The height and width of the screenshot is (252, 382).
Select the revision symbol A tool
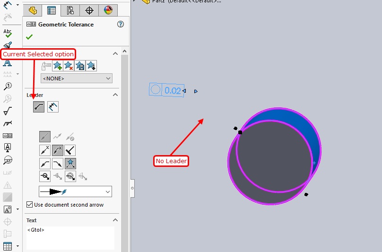tap(8, 209)
